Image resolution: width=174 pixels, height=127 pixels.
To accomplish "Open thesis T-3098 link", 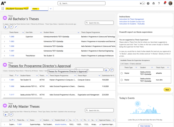I will coord(12,86).
